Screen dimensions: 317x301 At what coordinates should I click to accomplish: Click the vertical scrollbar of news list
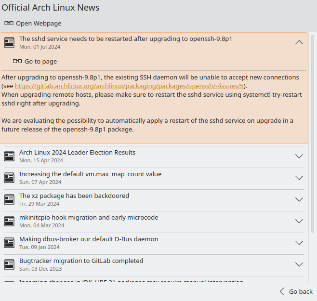(x=313, y=134)
